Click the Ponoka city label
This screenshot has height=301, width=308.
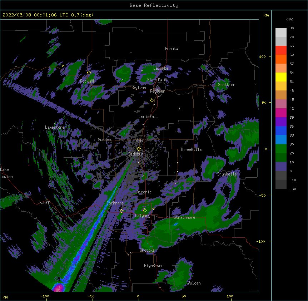(x=172, y=49)
